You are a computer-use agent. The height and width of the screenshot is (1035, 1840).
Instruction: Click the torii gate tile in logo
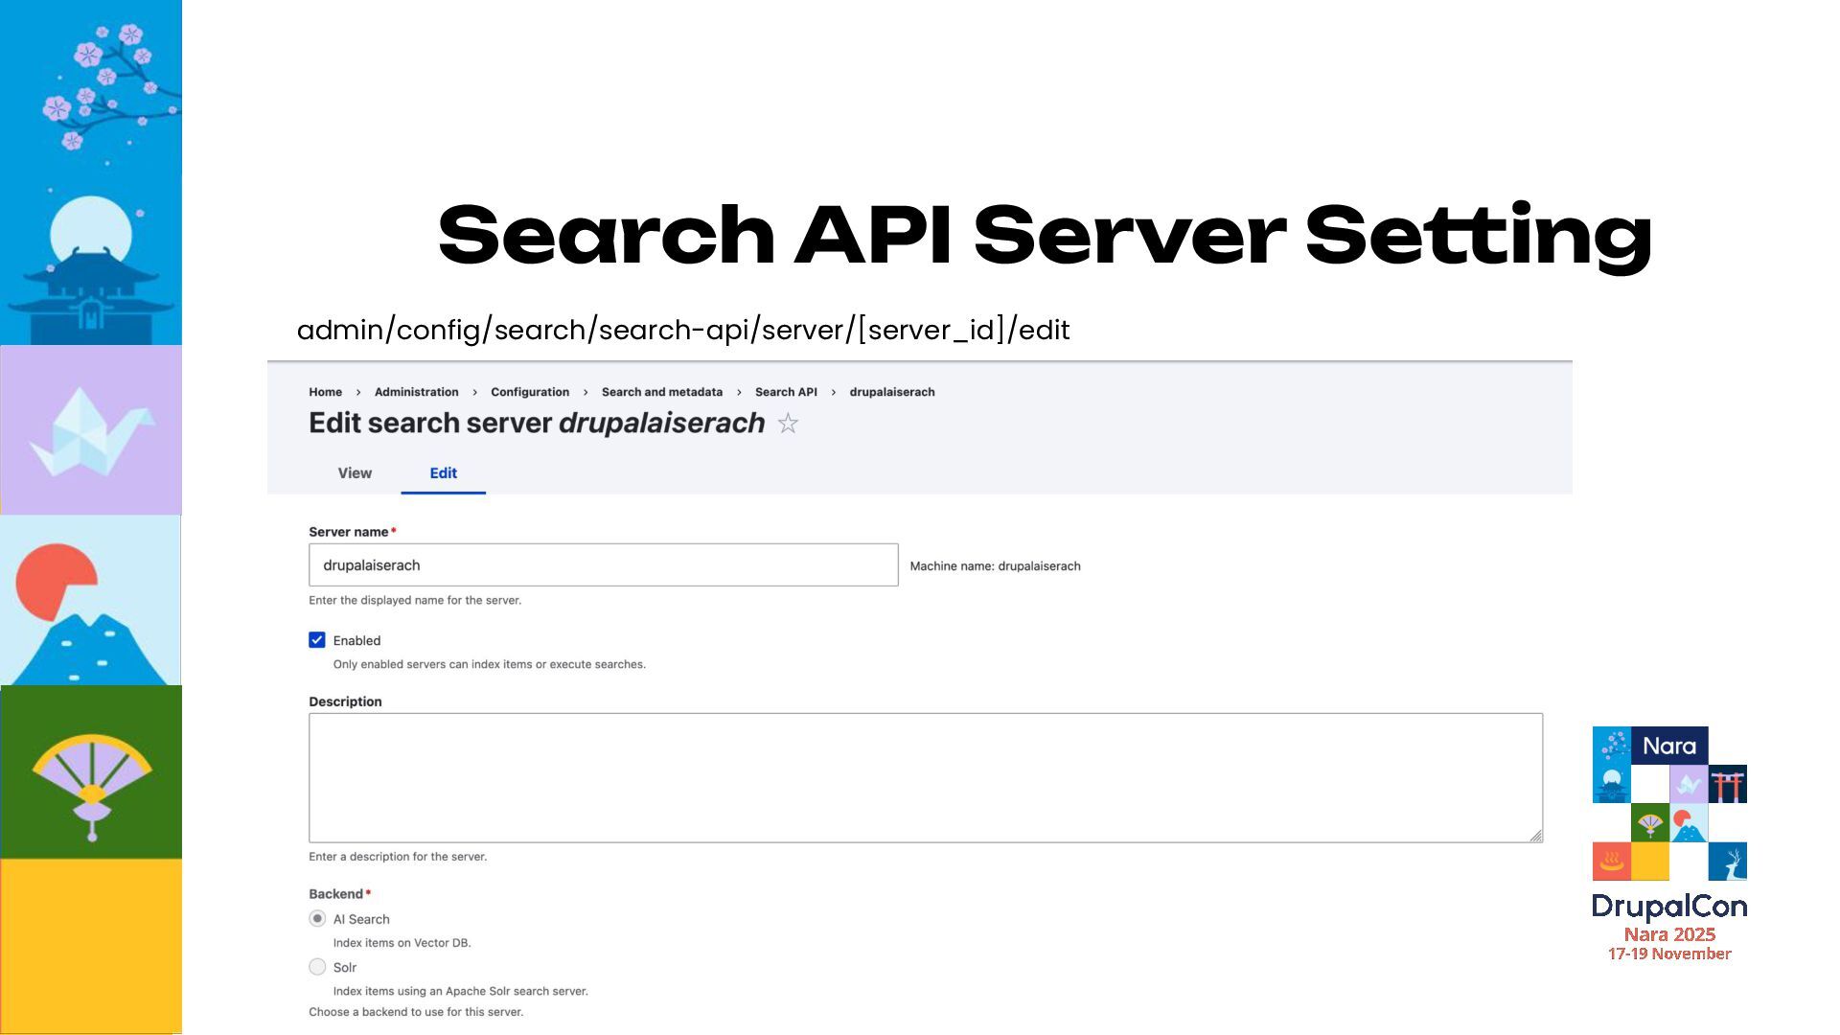(x=1727, y=784)
